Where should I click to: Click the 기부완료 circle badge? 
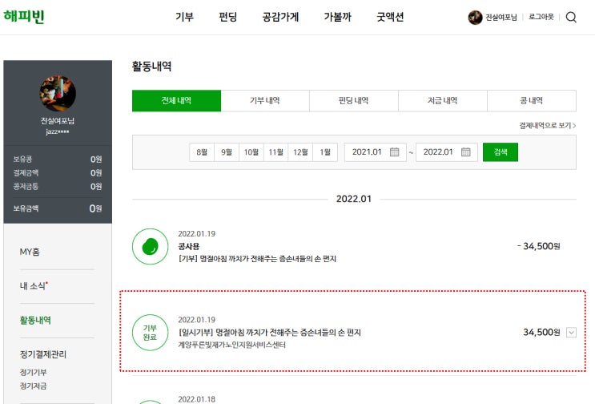click(151, 332)
